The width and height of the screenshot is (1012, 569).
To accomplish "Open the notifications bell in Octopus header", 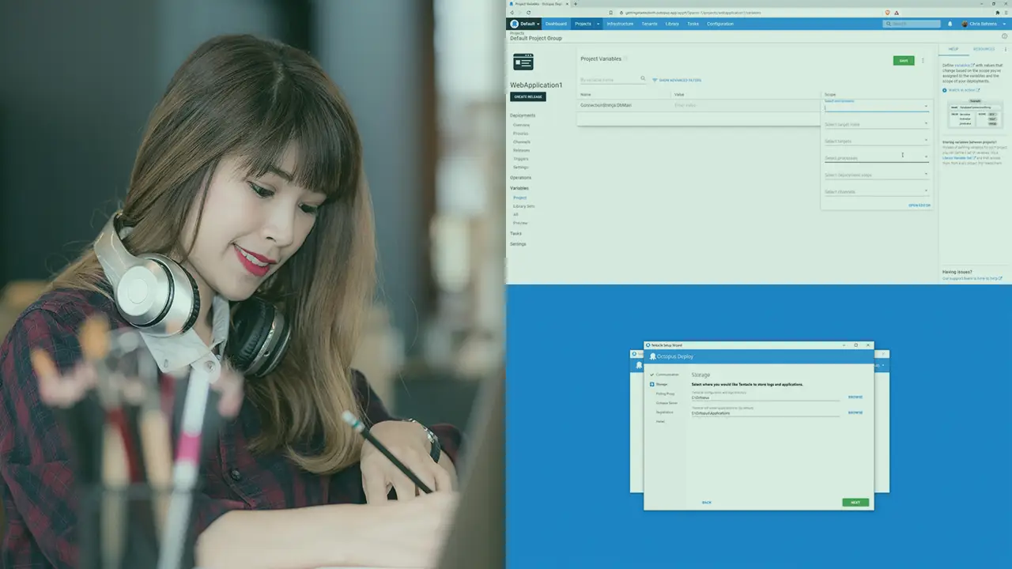I will (950, 24).
